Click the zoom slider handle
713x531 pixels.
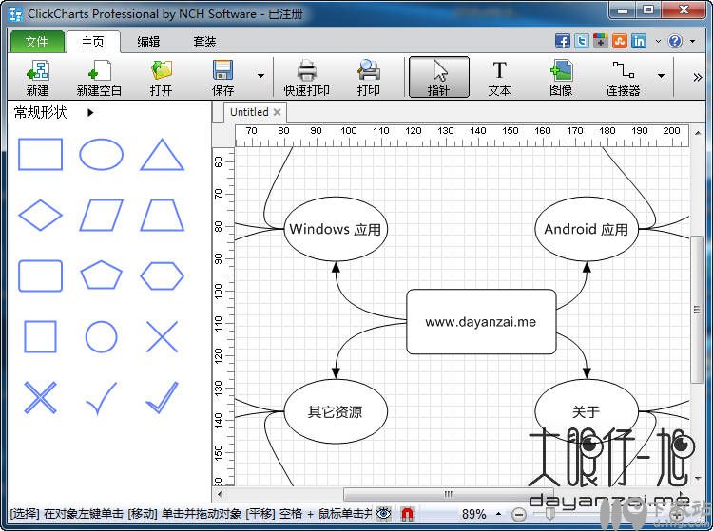tap(549, 514)
